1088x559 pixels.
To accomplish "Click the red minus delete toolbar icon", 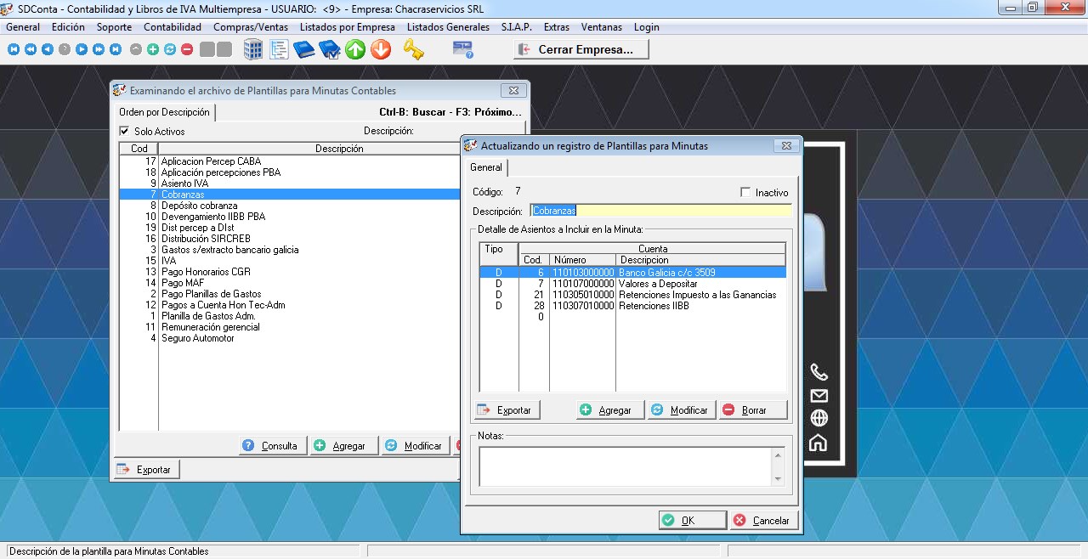I will 187,50.
